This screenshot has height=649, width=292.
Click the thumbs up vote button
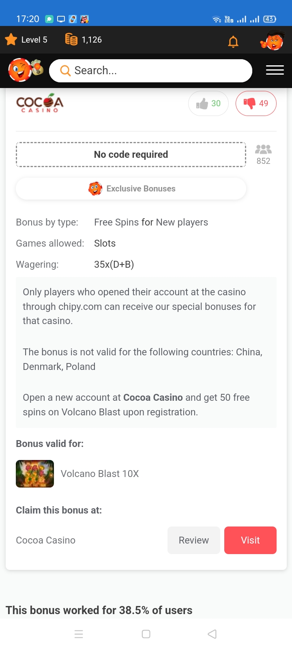point(208,103)
